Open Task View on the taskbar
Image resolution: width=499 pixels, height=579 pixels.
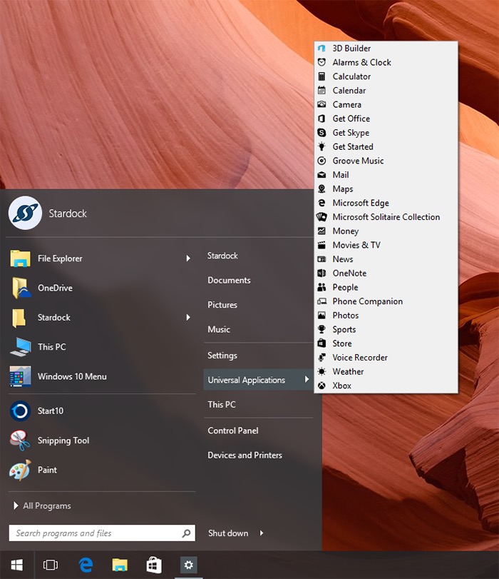(x=50, y=565)
